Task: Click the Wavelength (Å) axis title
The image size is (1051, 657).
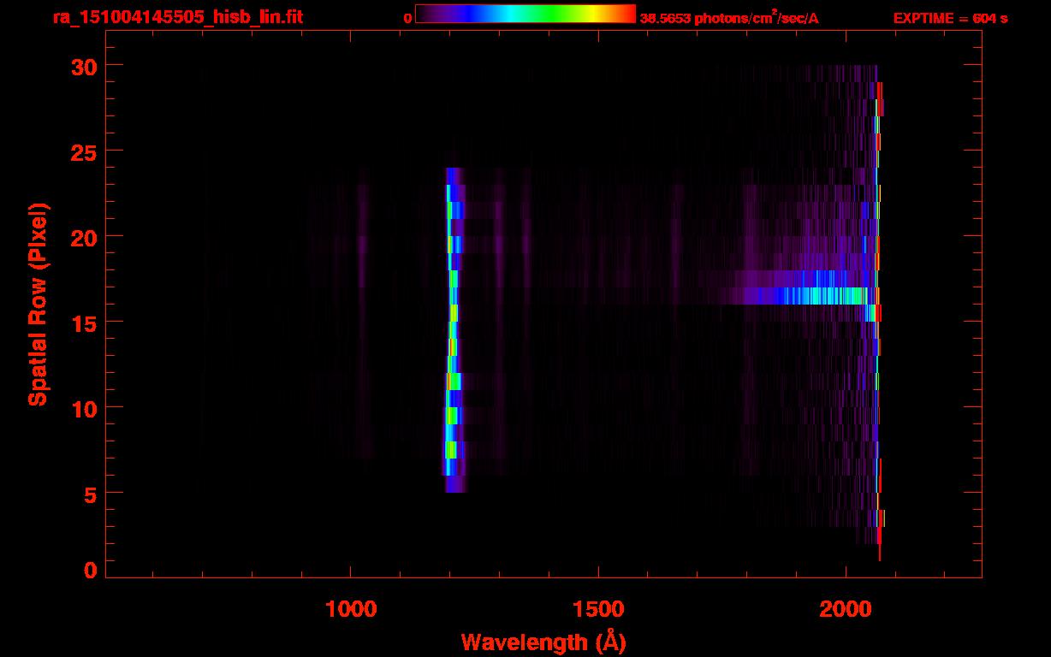Action: tap(543, 642)
